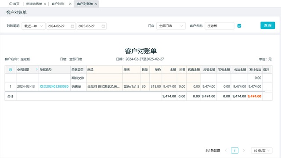Viewport: 281px width, 158px height.
Task: Click the 单据编号 column header
Action: [x=54, y=69]
